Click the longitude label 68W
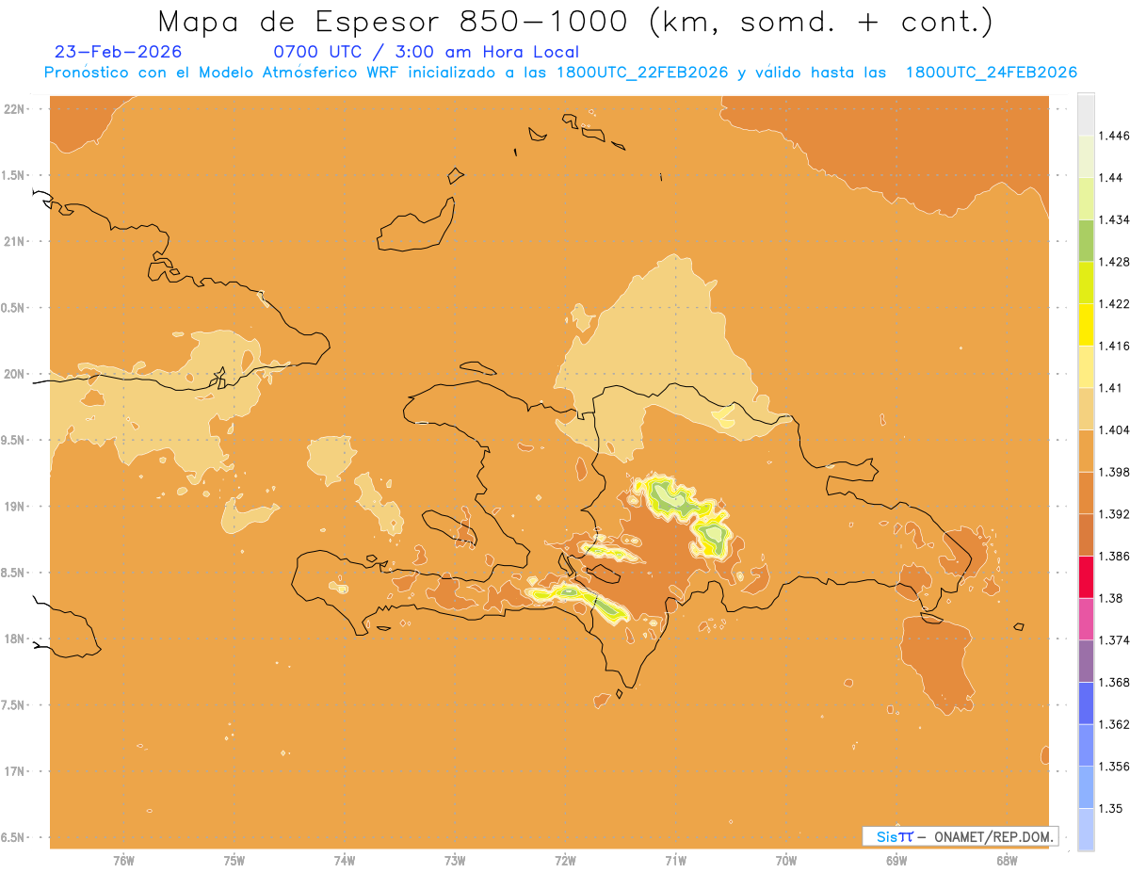The height and width of the screenshot is (873, 1130). 1007,861
